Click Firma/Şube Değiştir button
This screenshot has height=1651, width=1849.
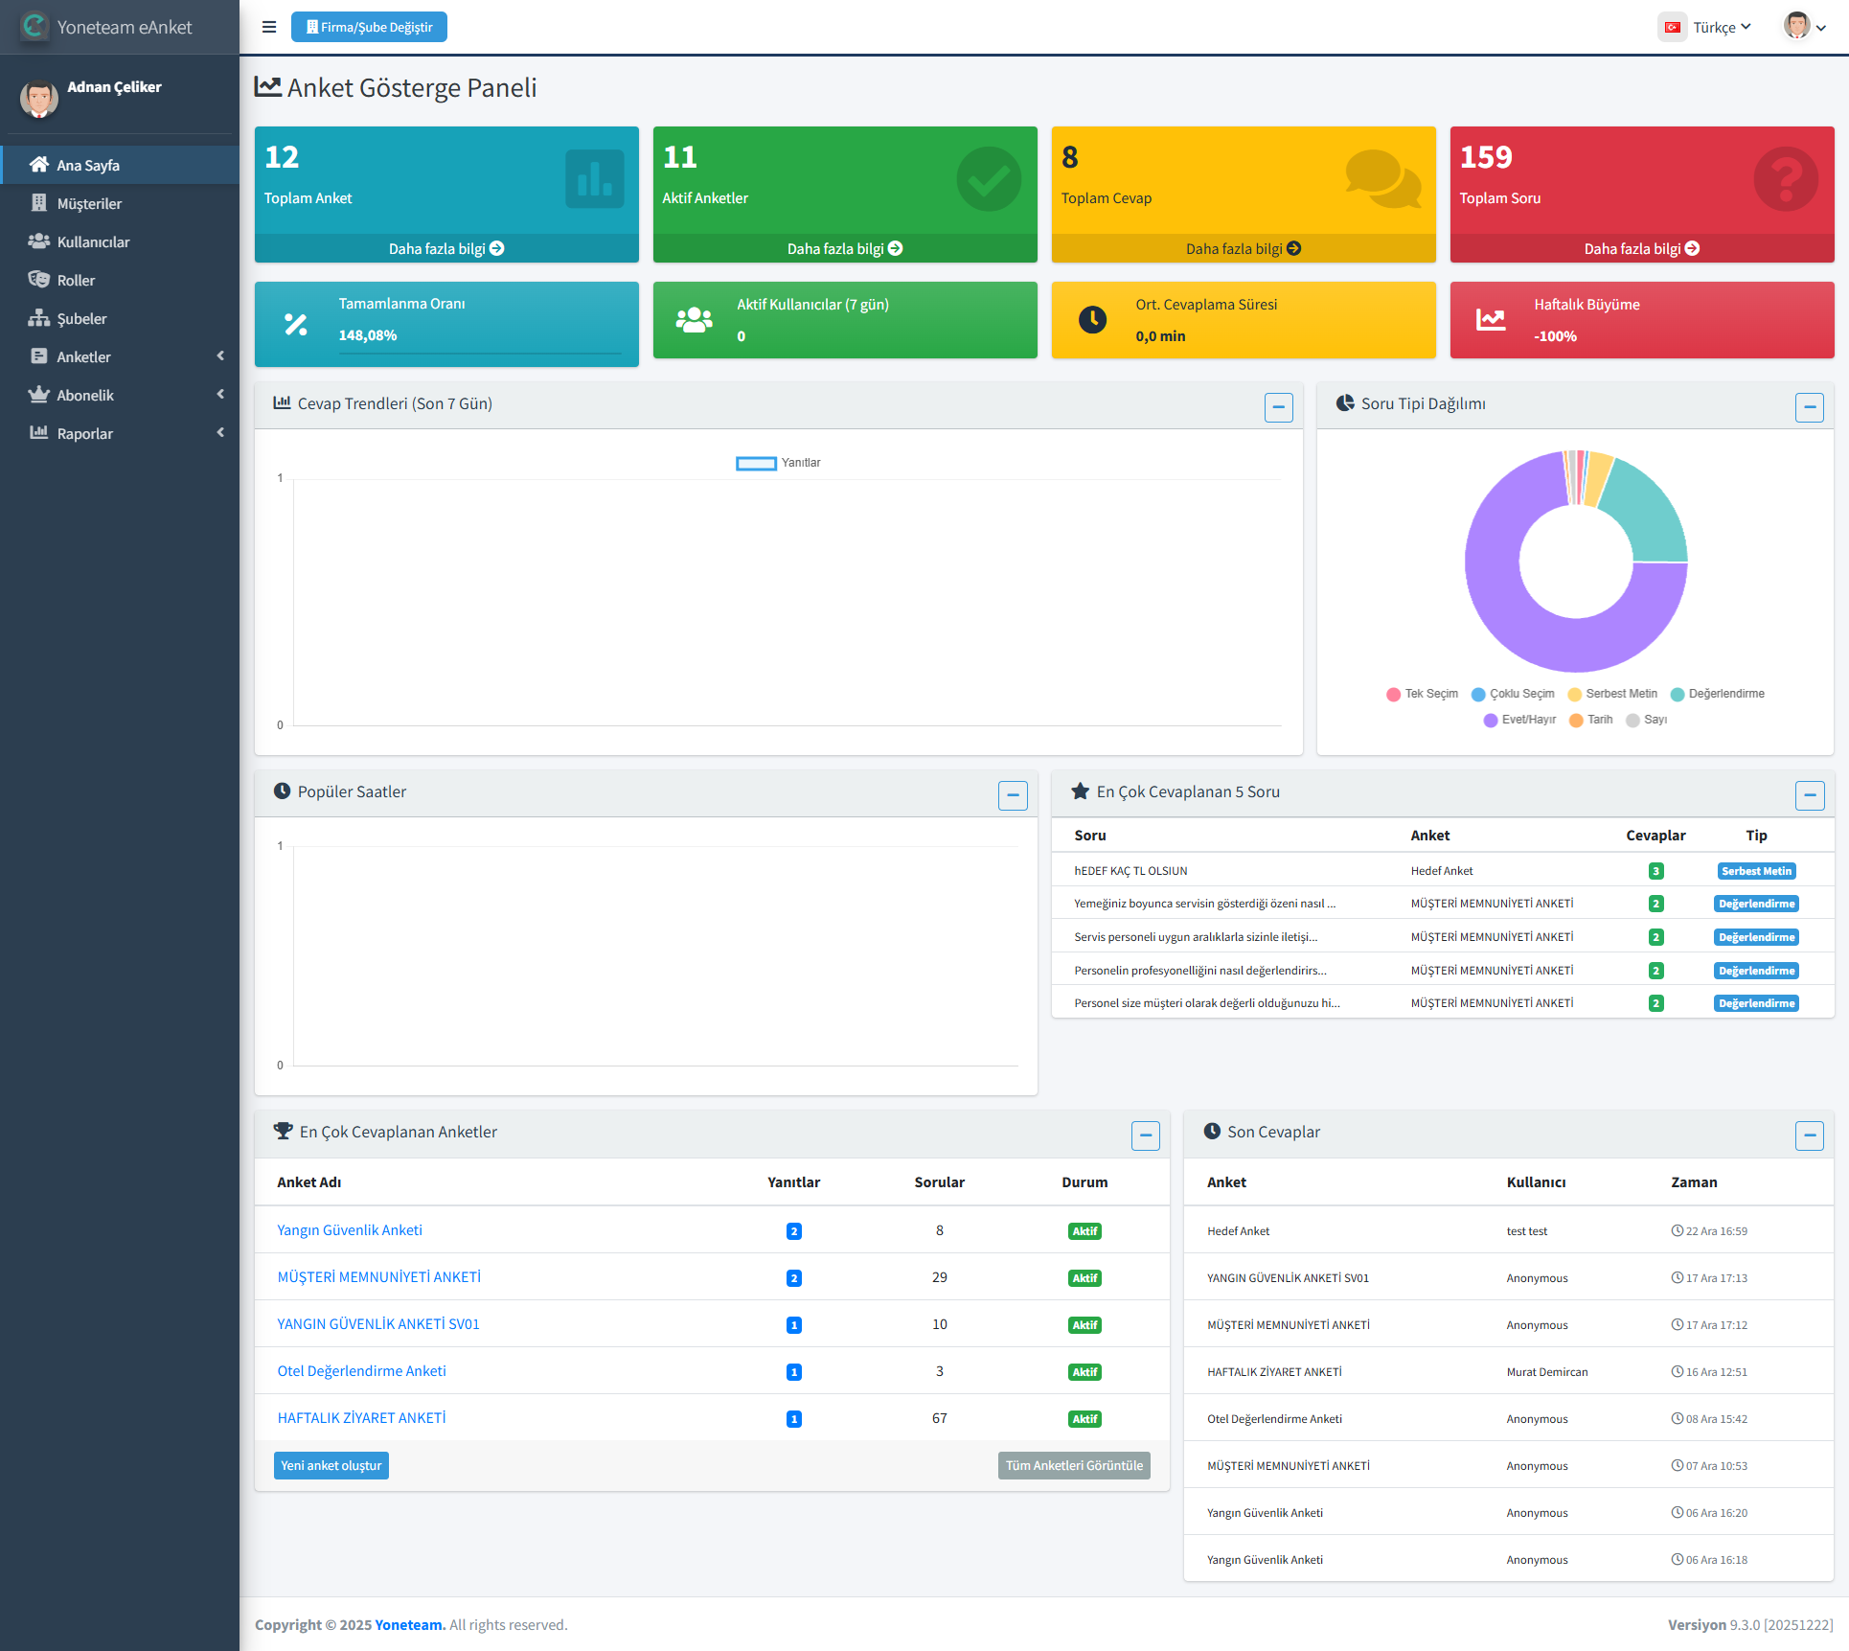[x=369, y=27]
